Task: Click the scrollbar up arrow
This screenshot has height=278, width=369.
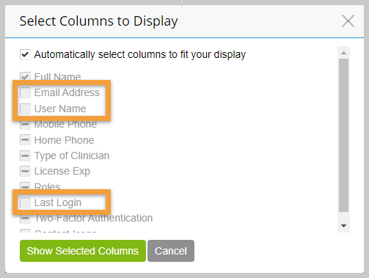Action: (343, 53)
